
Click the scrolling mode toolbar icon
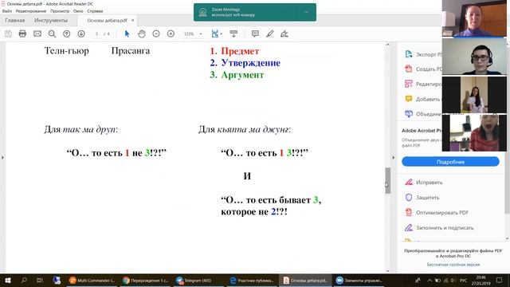(x=233, y=33)
